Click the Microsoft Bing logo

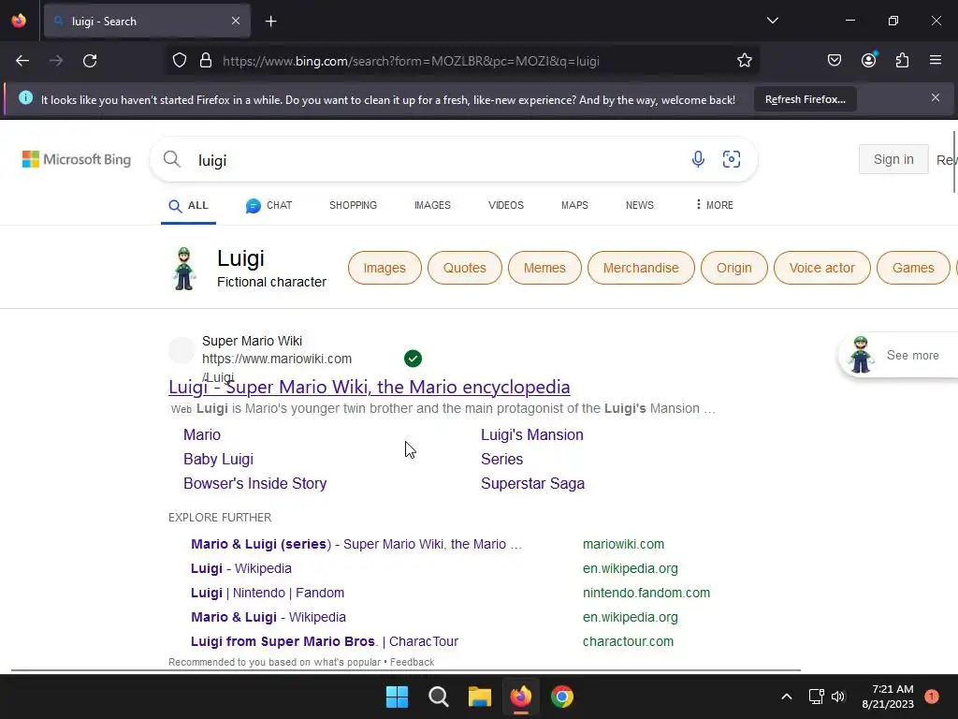(x=77, y=159)
